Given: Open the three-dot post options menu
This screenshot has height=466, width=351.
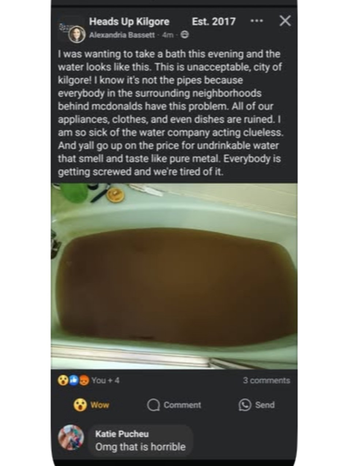Looking at the screenshot, I should click(257, 21).
